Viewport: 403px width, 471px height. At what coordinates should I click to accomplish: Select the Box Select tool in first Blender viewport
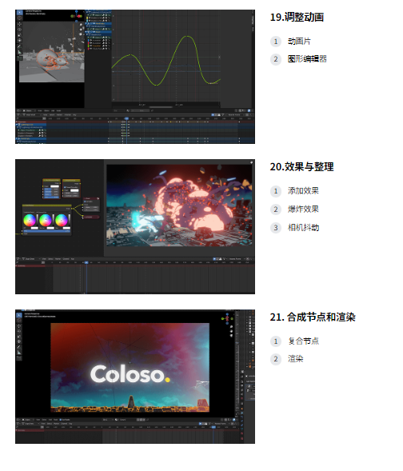click(19, 13)
